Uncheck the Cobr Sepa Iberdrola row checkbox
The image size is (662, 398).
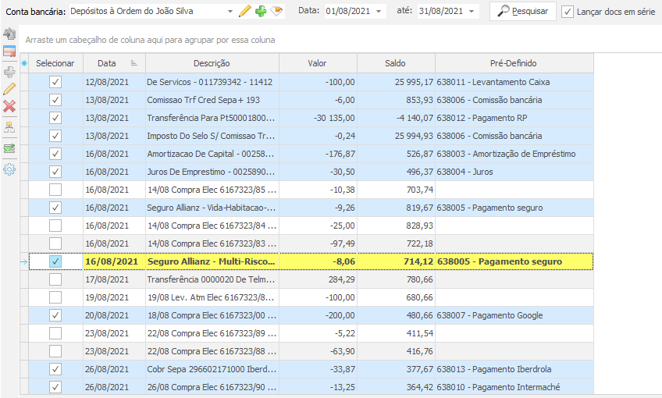[55, 369]
